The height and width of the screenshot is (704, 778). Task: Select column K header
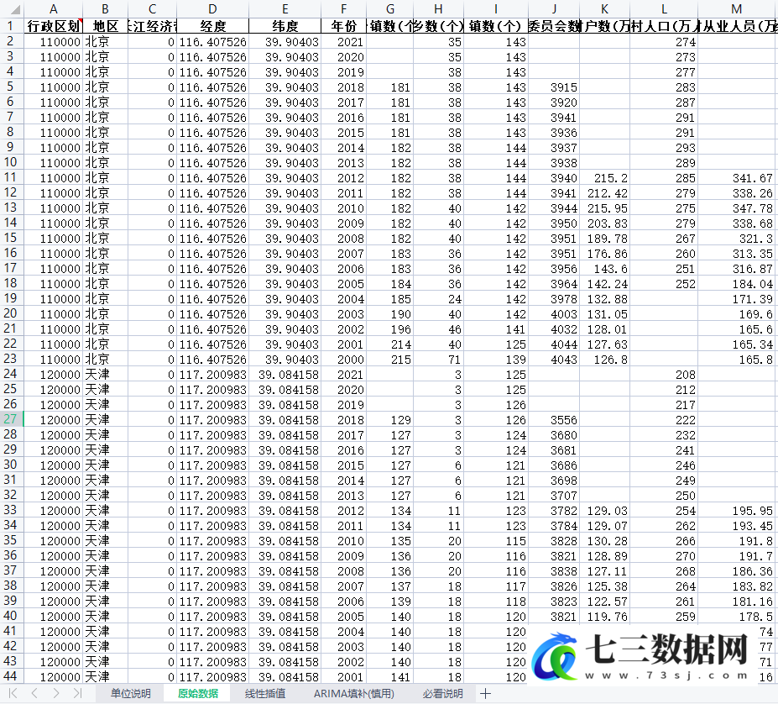(604, 9)
